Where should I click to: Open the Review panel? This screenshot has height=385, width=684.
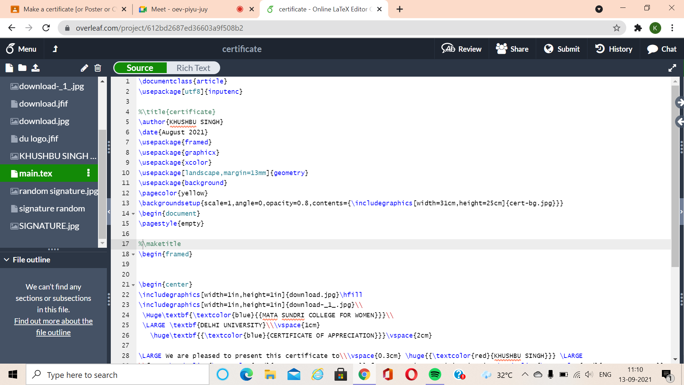[461, 49]
